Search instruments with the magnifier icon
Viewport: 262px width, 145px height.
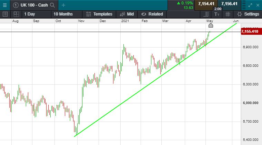(x=52, y=5)
